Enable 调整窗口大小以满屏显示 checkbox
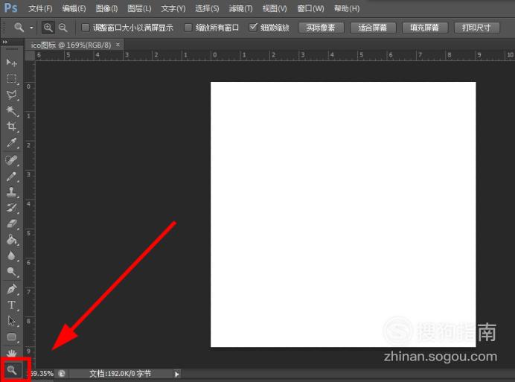Image resolution: width=515 pixels, height=382 pixels. [x=85, y=28]
